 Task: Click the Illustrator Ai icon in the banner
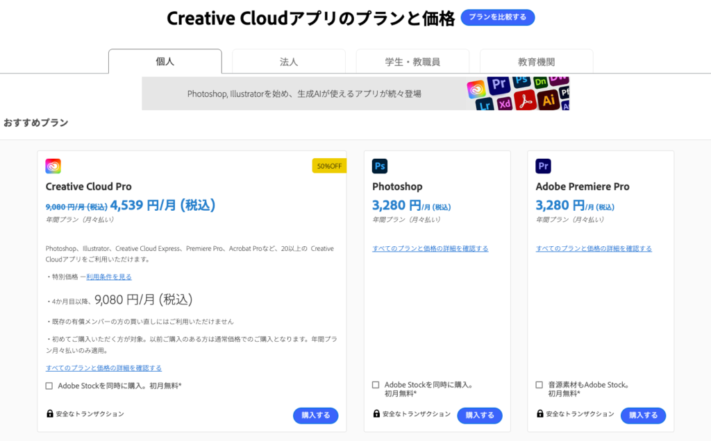tap(548, 101)
